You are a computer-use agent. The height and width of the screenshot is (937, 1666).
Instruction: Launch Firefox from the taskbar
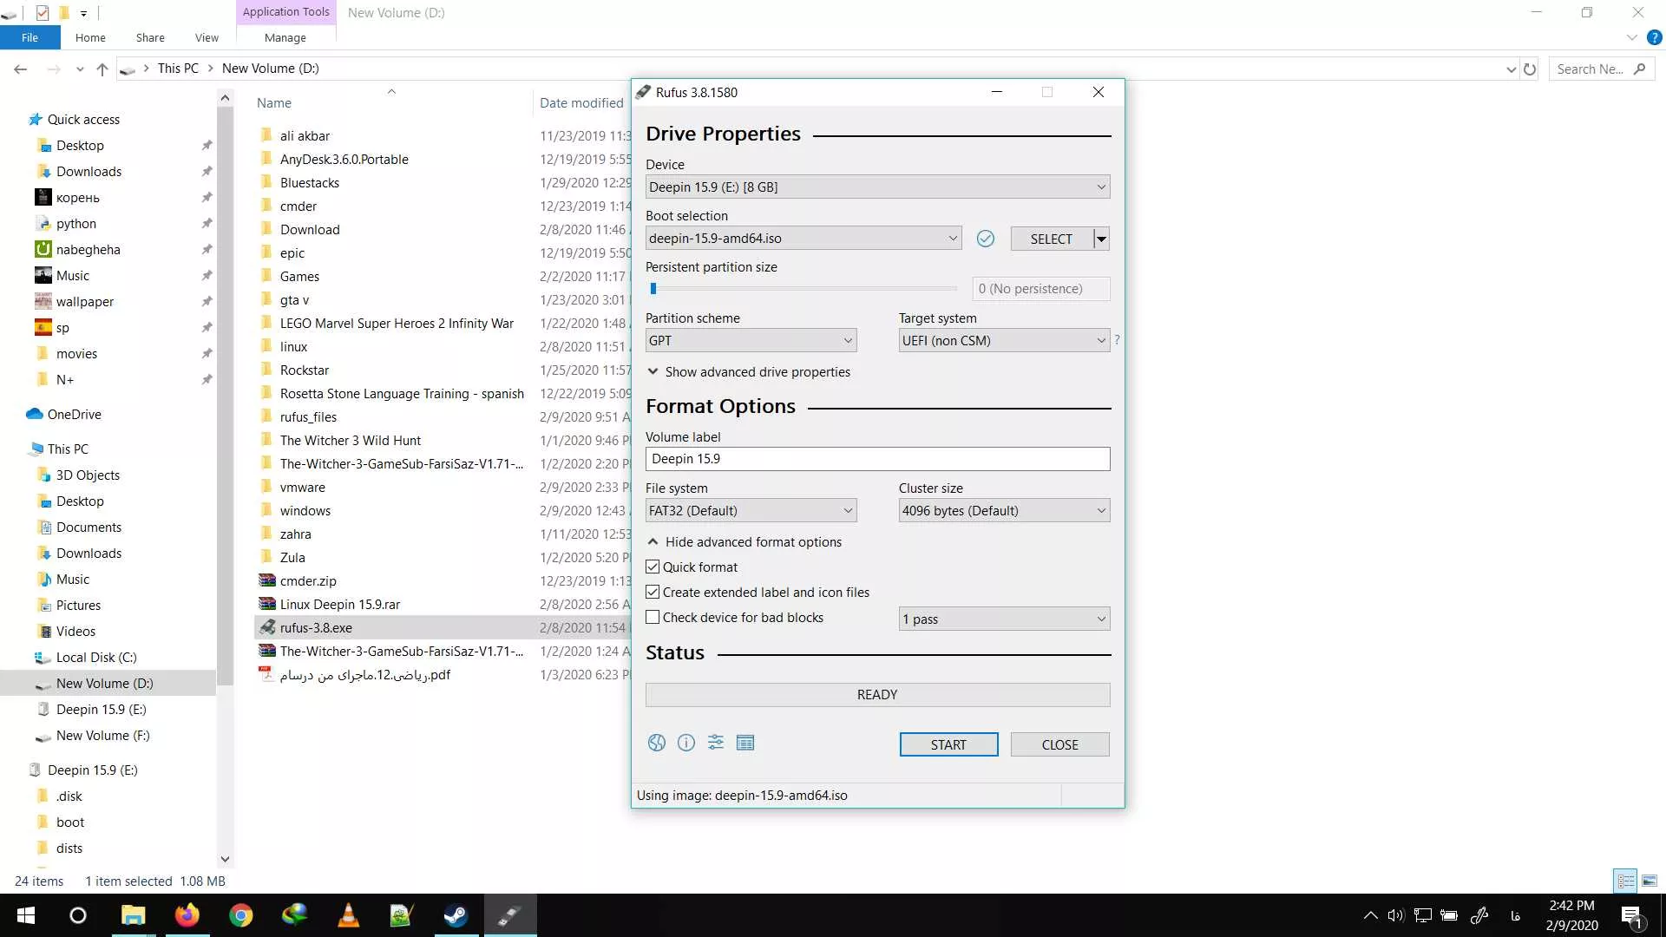pyautogui.click(x=187, y=915)
